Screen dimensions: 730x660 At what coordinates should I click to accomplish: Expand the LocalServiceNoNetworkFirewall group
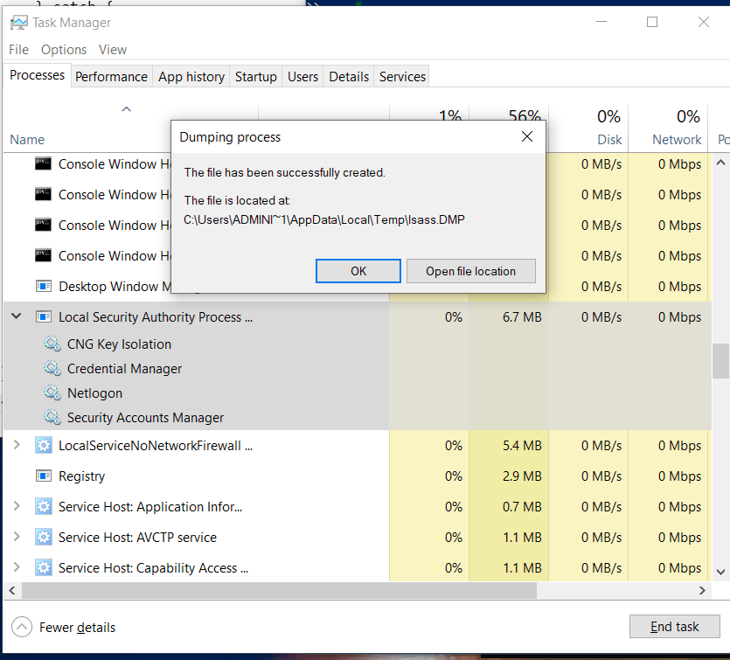pos(17,445)
